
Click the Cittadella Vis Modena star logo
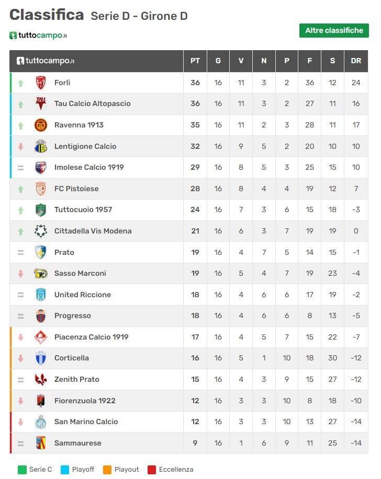(x=41, y=231)
